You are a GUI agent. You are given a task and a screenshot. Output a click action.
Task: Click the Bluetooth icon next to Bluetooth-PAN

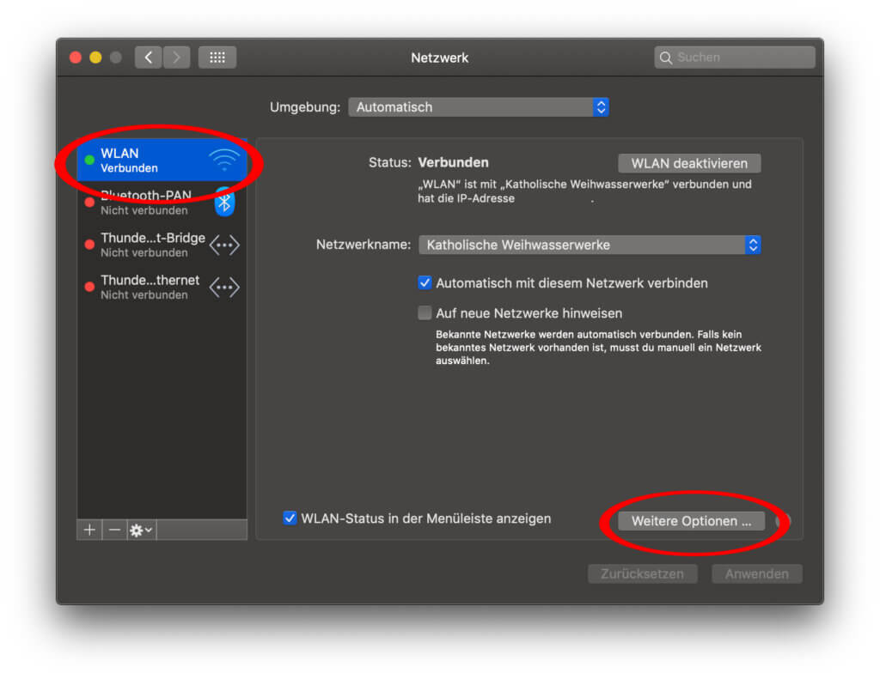(x=225, y=202)
